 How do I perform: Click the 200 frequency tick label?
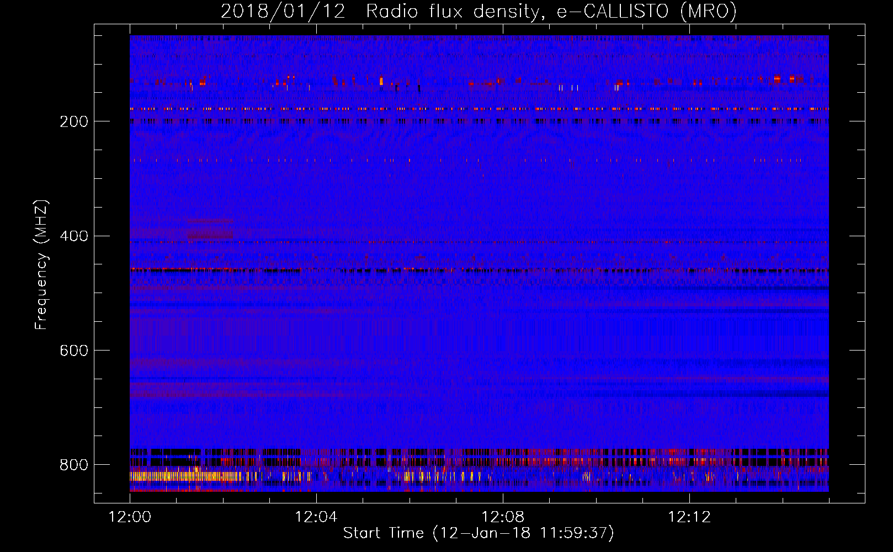click(74, 121)
